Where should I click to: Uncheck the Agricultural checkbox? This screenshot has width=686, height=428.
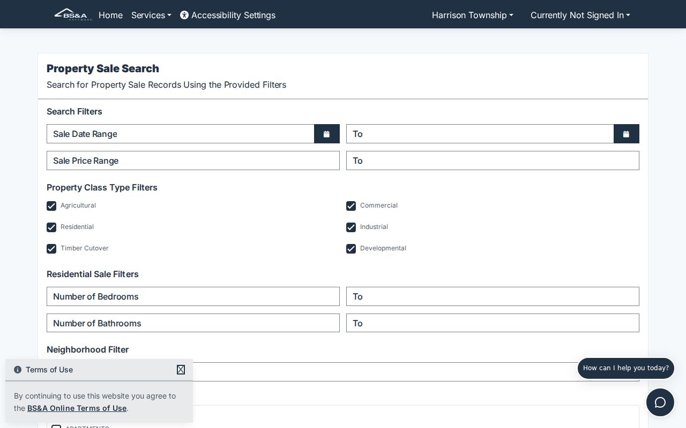(x=51, y=206)
